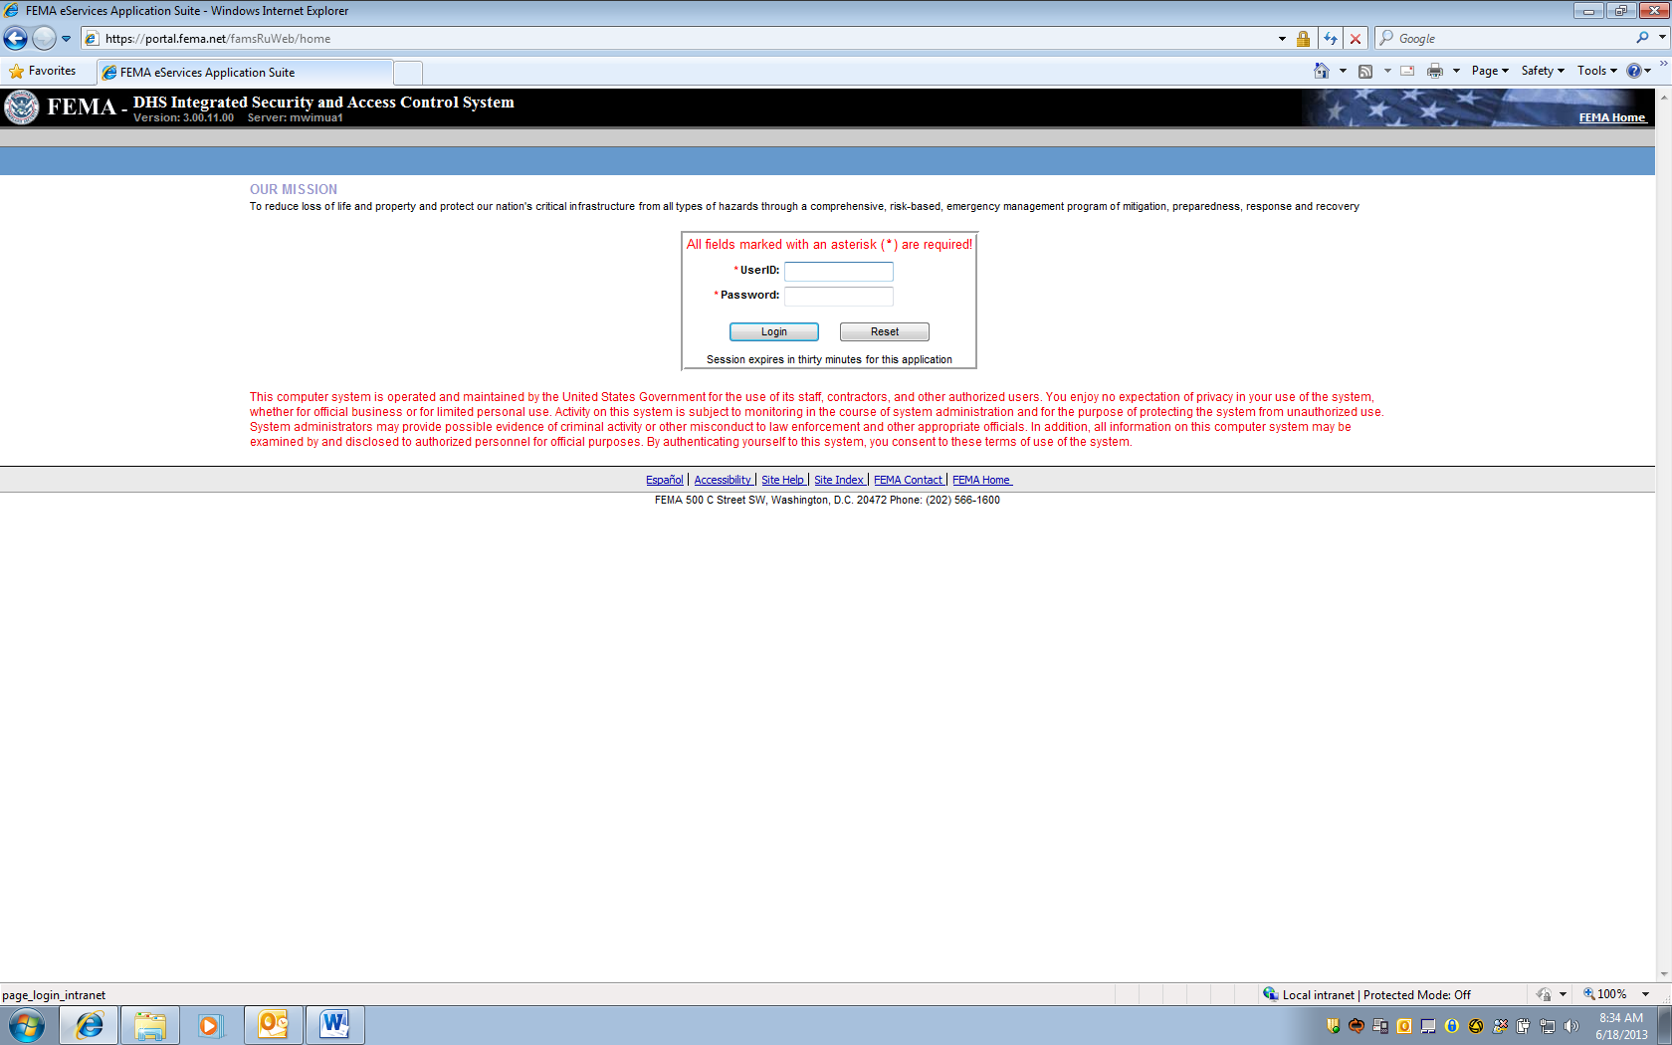Open the Tools menu

[x=1597, y=71]
